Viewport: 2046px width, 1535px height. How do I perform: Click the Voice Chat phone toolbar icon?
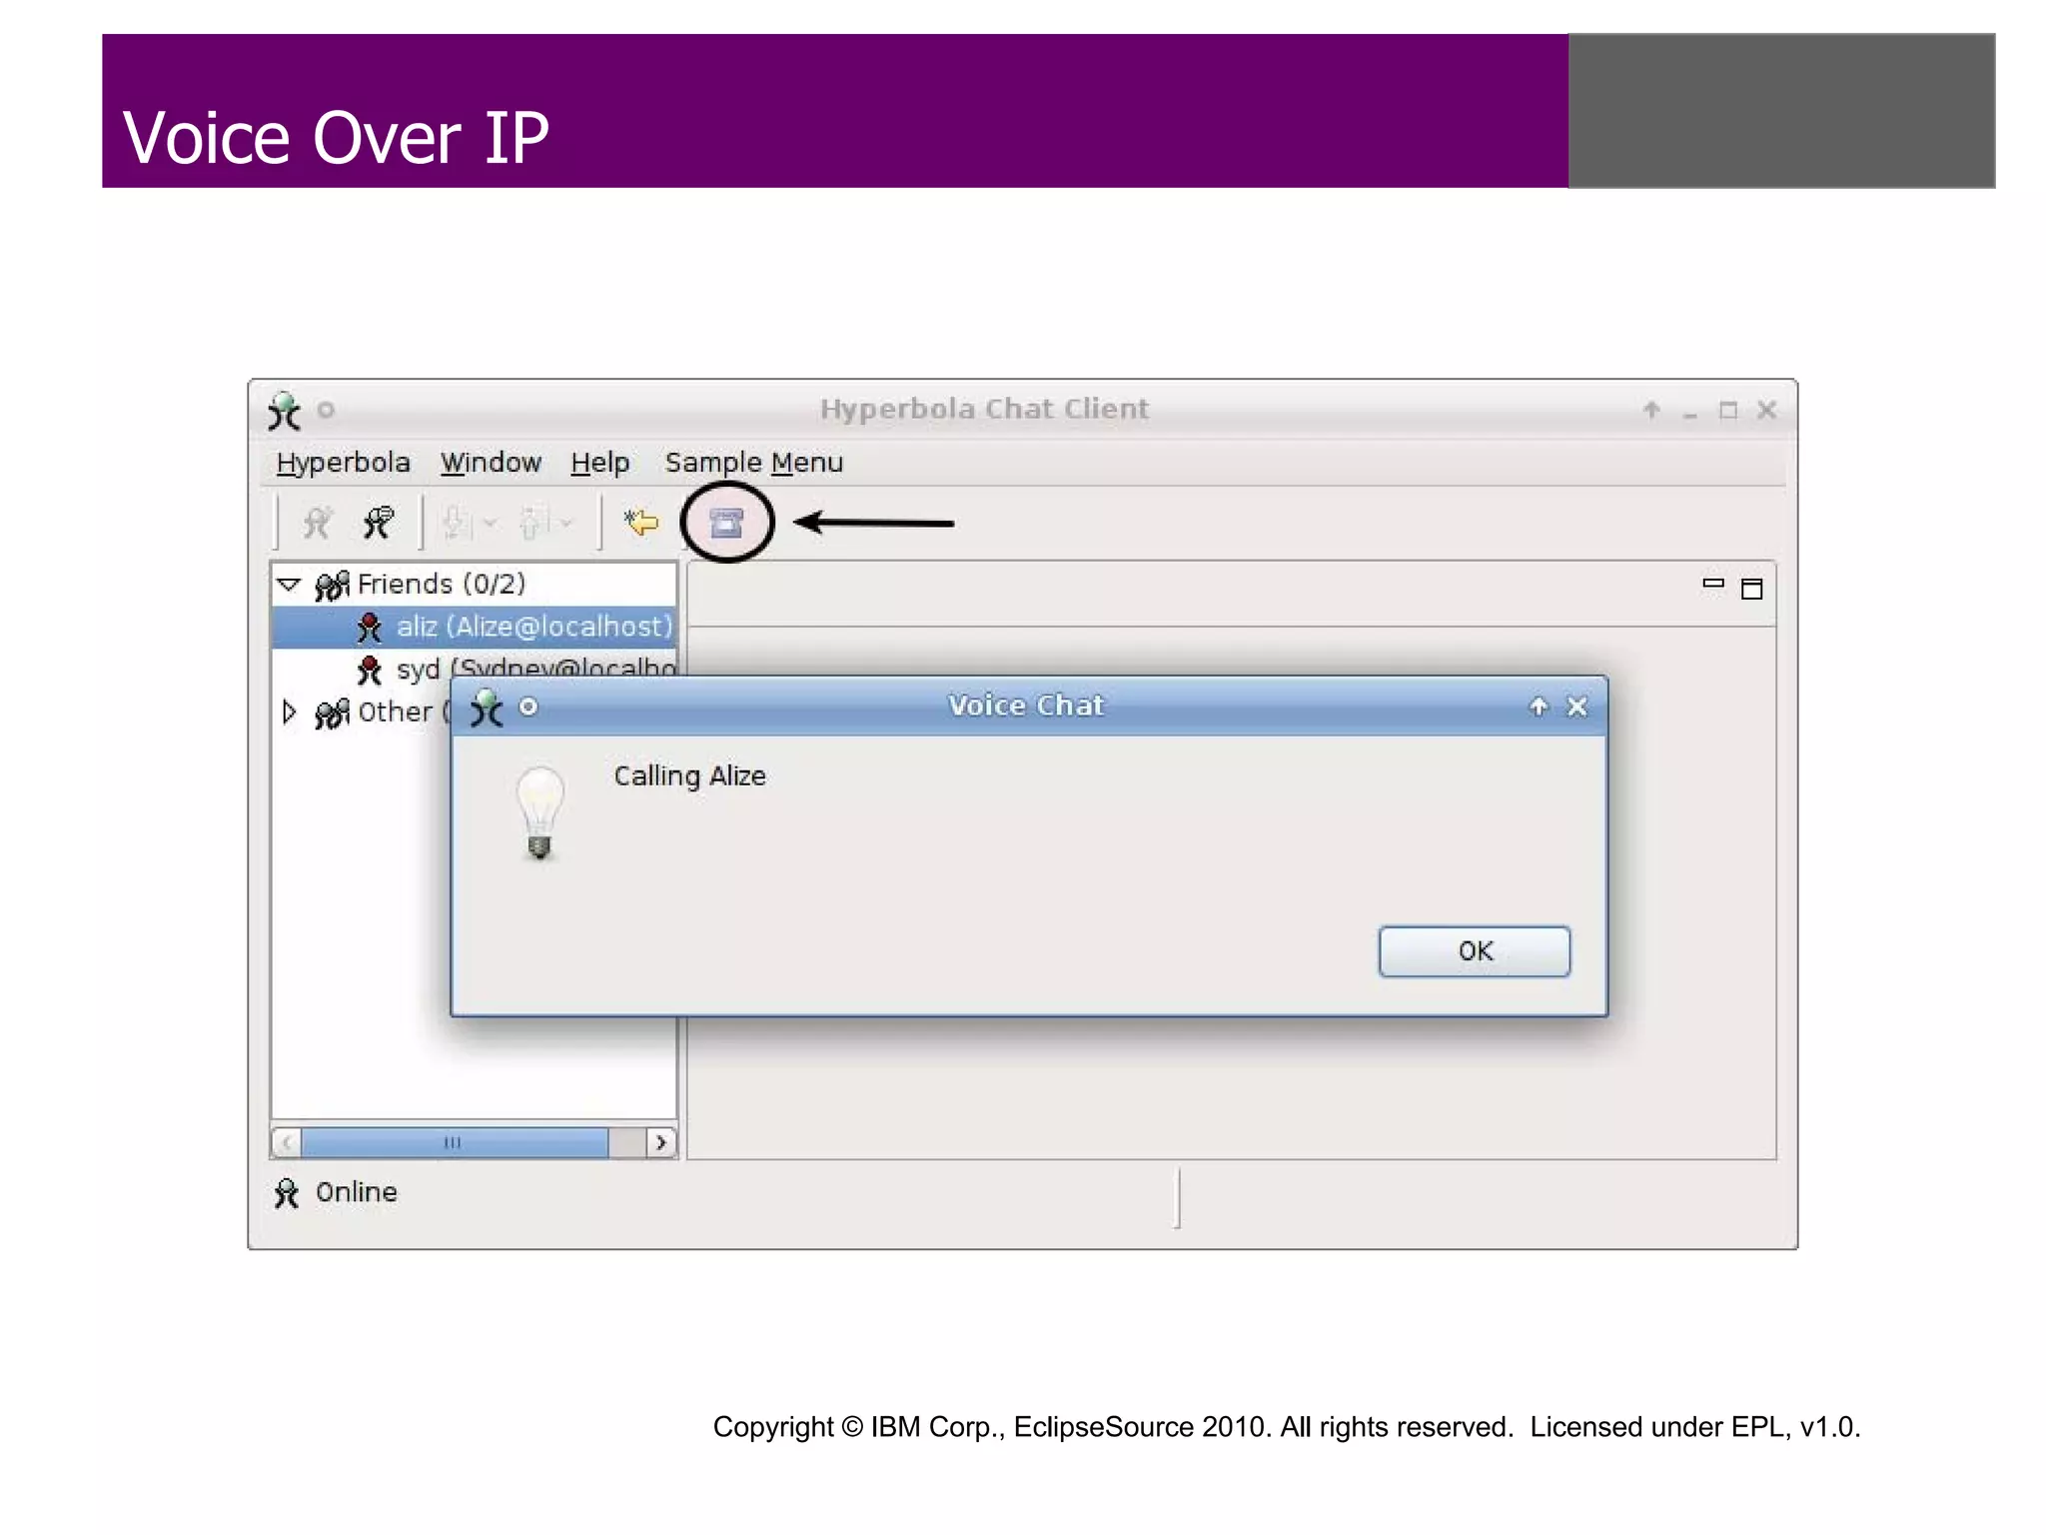[x=726, y=522]
